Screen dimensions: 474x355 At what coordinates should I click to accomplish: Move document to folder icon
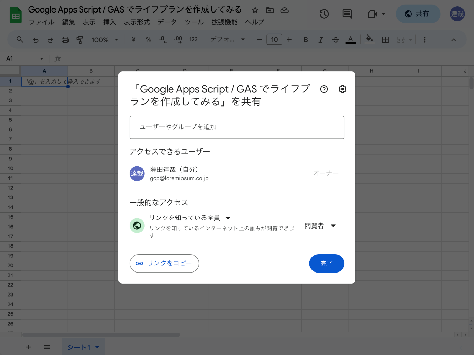point(270,10)
